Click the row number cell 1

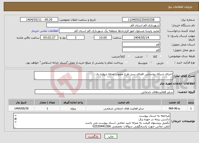click(x=191, y=108)
